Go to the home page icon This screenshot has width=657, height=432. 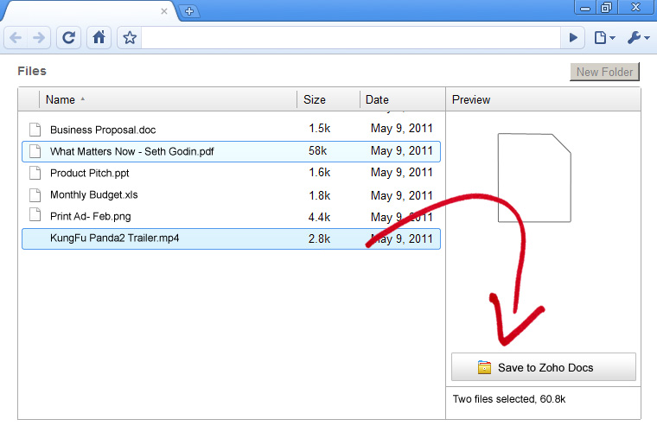click(x=99, y=38)
